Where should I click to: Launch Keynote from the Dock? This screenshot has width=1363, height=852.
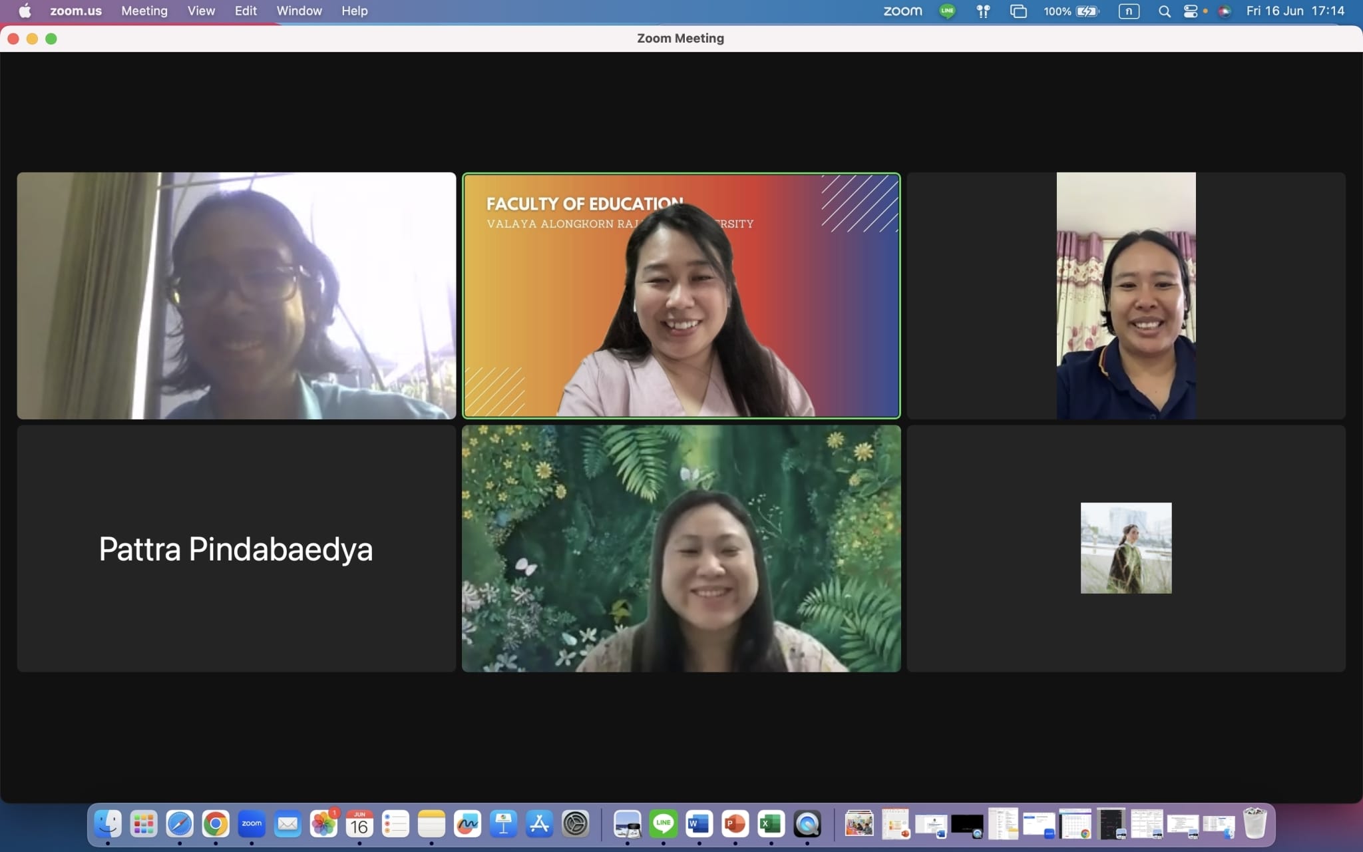pyautogui.click(x=503, y=824)
